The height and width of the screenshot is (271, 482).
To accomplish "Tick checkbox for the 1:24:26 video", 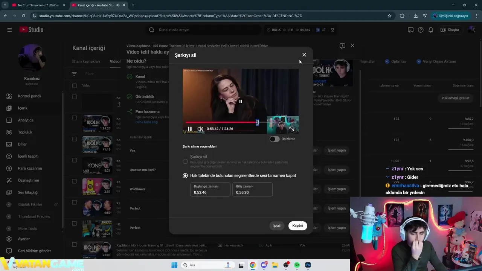I will point(74,118).
